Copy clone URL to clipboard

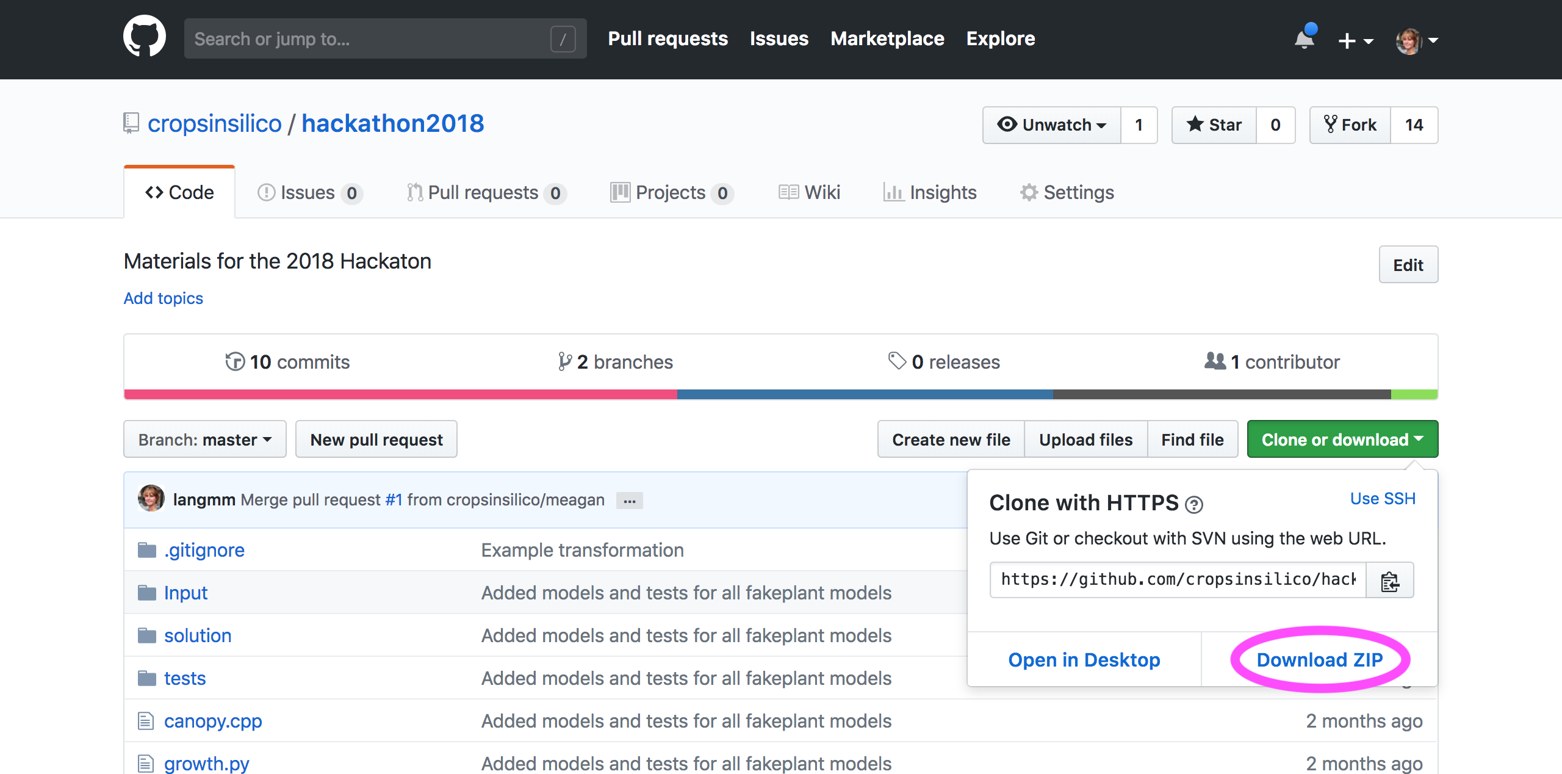1390,580
